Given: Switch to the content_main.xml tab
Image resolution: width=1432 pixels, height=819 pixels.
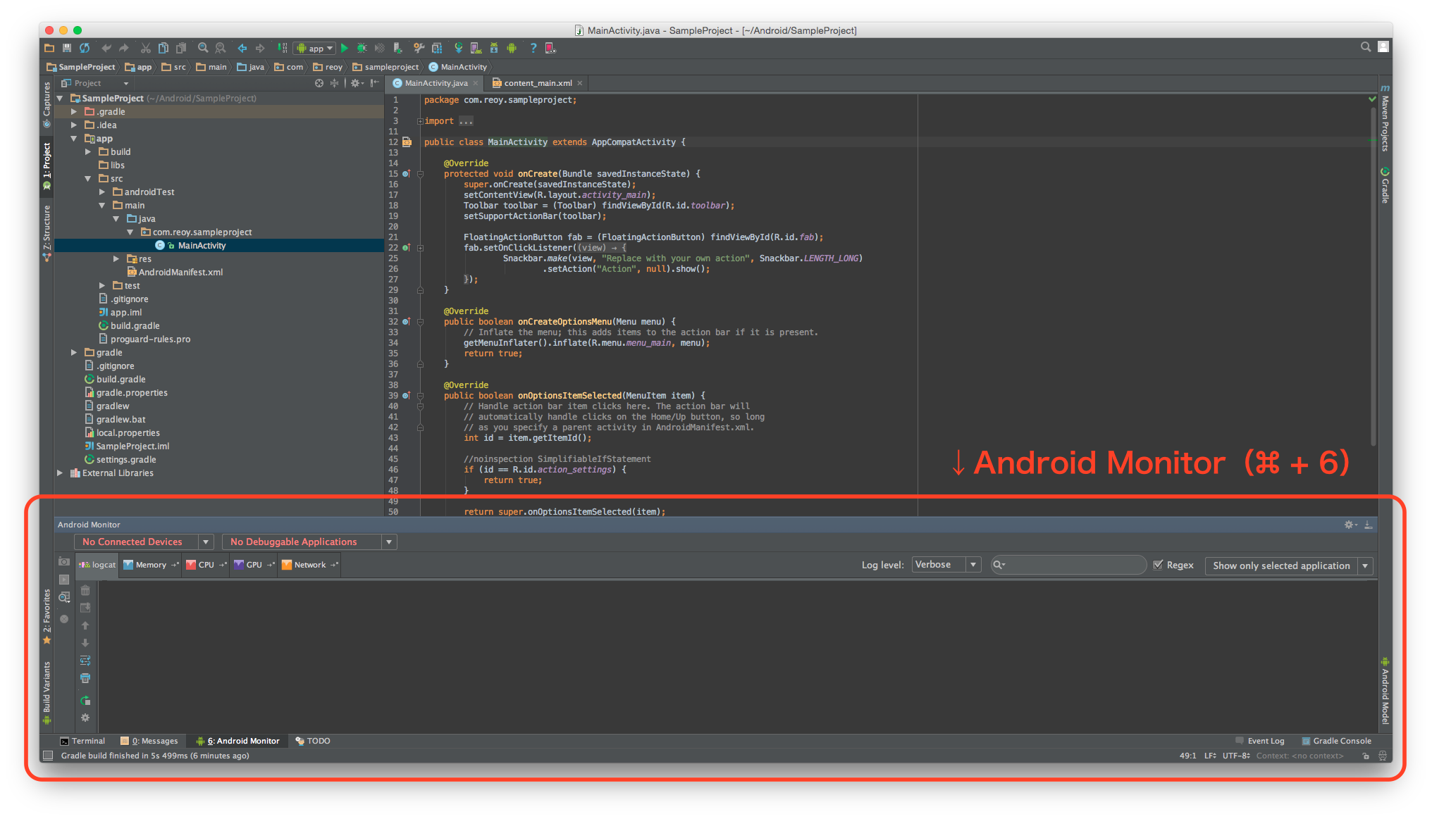Looking at the screenshot, I should tap(537, 83).
